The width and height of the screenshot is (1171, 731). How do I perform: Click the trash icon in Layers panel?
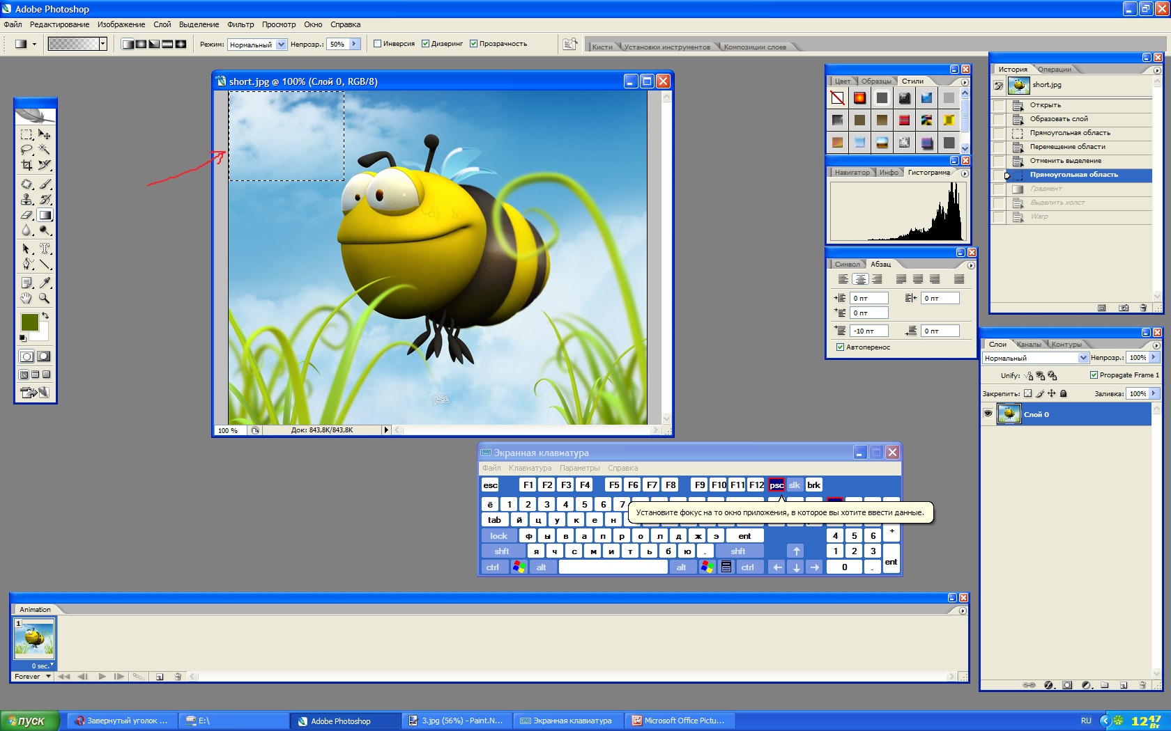pos(1142,685)
